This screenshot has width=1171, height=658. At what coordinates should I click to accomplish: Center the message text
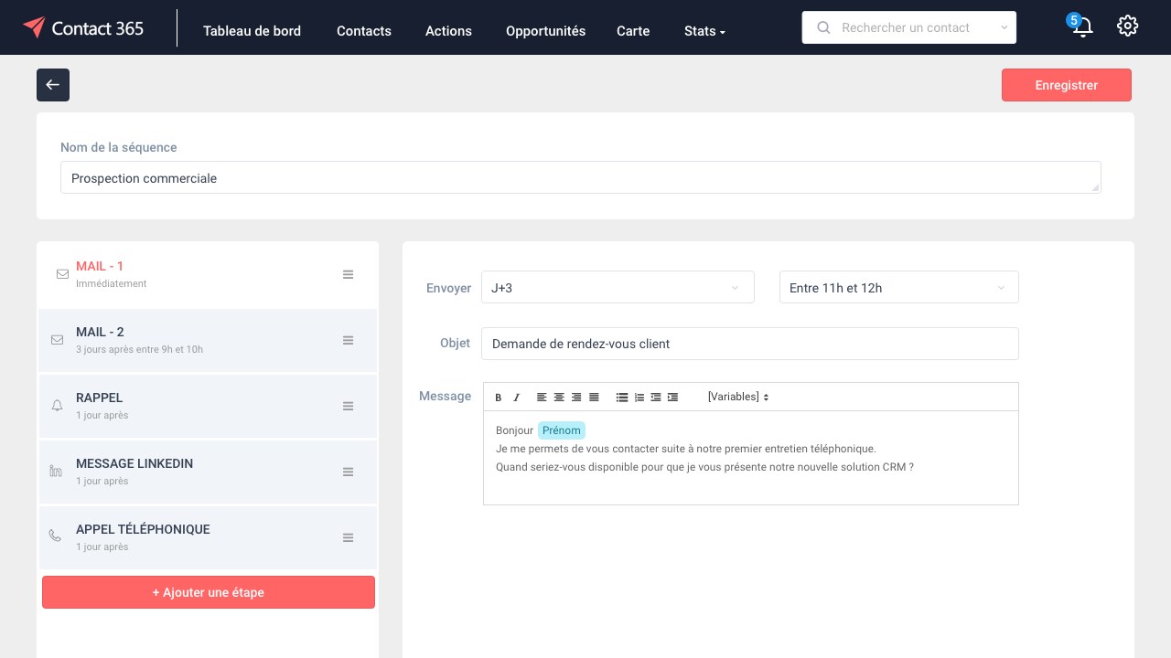559,398
